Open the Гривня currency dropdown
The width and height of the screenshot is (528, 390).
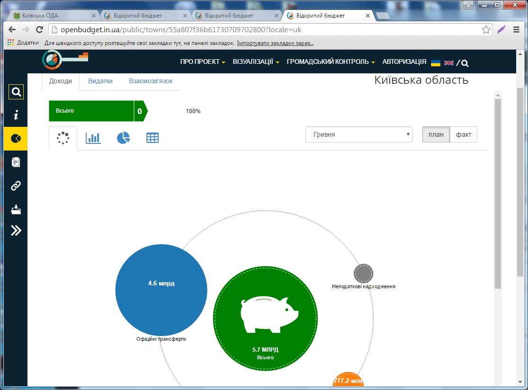click(359, 134)
